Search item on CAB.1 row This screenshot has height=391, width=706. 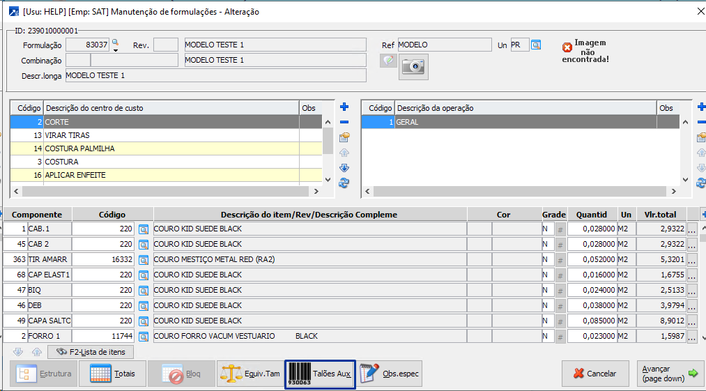143,229
